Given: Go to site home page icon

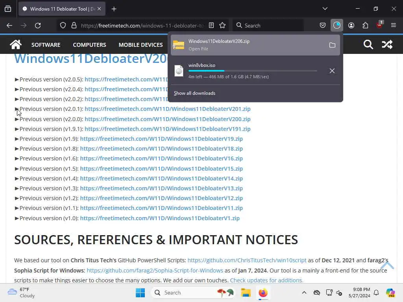Looking at the screenshot, I should 16,45.
